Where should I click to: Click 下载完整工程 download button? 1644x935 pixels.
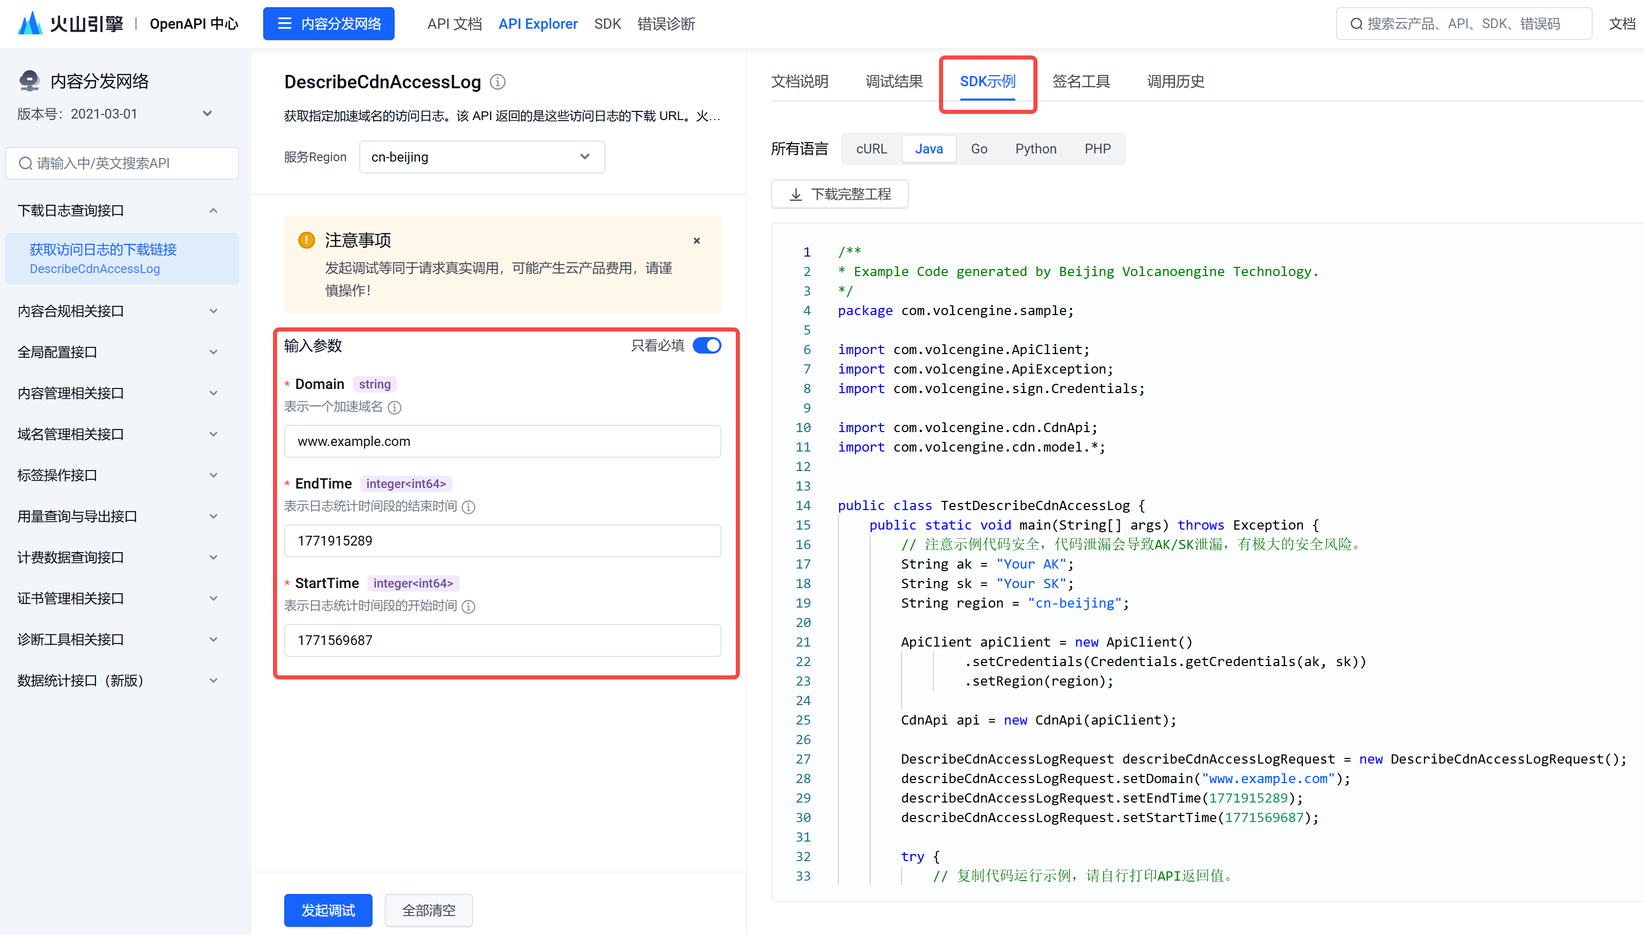point(839,194)
